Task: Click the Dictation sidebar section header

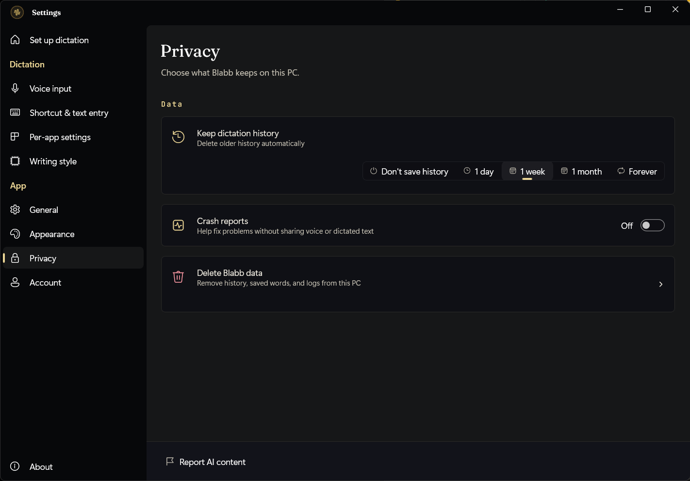Action: point(27,64)
